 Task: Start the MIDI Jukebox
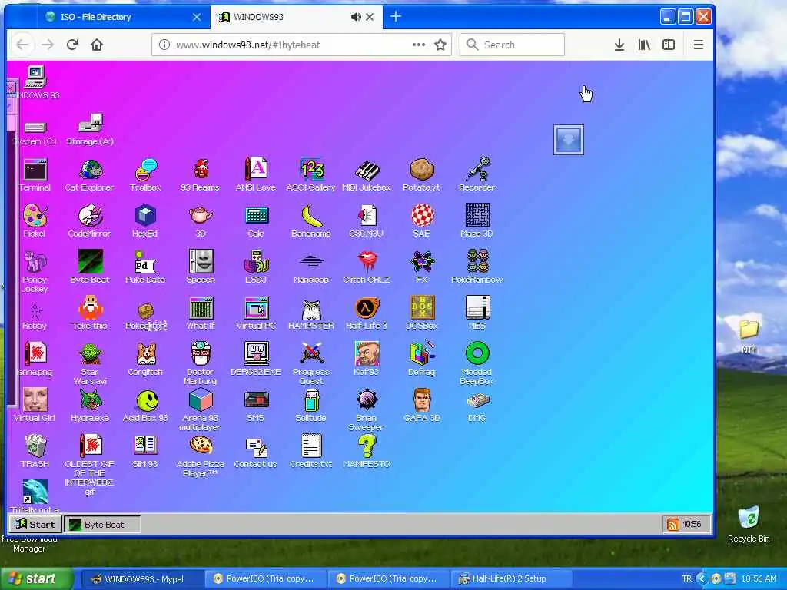(367, 175)
